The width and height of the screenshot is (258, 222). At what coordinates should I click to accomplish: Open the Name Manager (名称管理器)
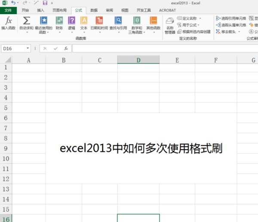(170, 24)
